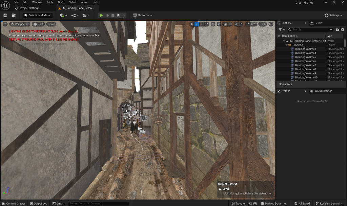This screenshot has width=347, height=206.
Task: Open the Derived Data menu
Action: click(x=273, y=204)
